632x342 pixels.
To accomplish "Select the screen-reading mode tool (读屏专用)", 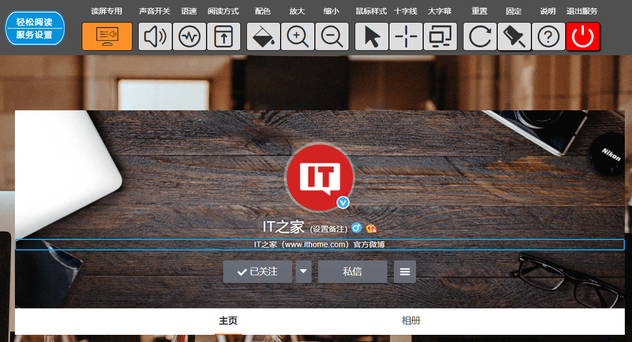I will point(107,36).
